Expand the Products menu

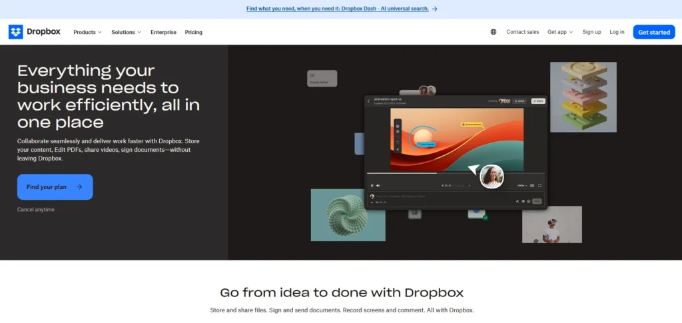point(87,32)
